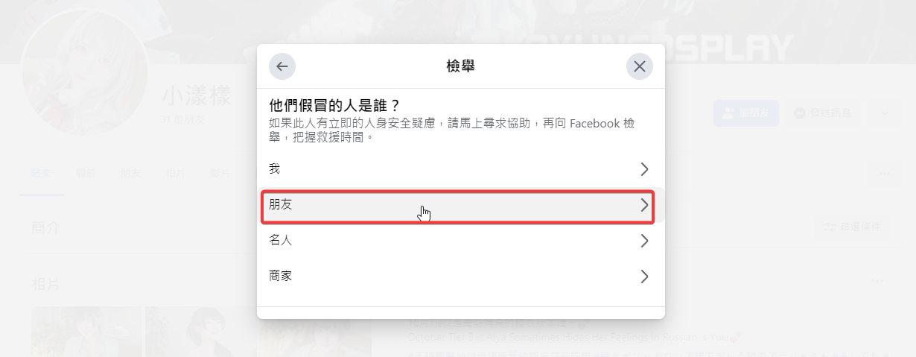Click the 小漾漾 profile name
Screen dimensions: 916x357
tap(197, 96)
